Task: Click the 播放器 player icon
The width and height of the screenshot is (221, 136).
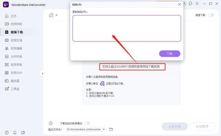Action: [x=7, y=81]
